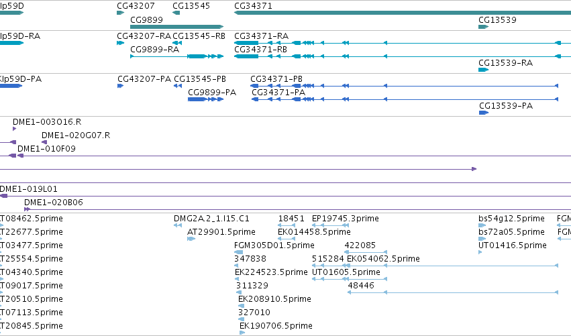
Task: Click the DME1-019L01 clone label
Action: click(x=29, y=189)
